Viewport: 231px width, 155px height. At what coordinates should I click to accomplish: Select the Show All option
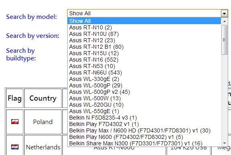click(144, 21)
